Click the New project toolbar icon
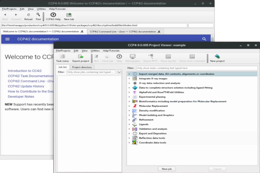The image size is (260, 173). coord(217,58)
